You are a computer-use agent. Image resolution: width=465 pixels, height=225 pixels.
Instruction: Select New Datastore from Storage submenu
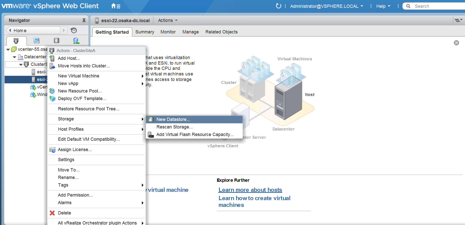coord(173,119)
